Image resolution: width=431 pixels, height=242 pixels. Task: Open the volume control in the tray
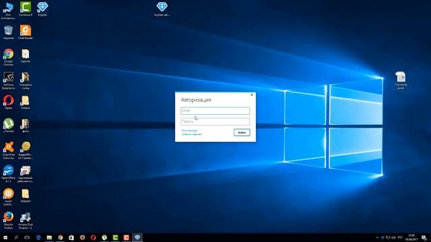click(393, 237)
